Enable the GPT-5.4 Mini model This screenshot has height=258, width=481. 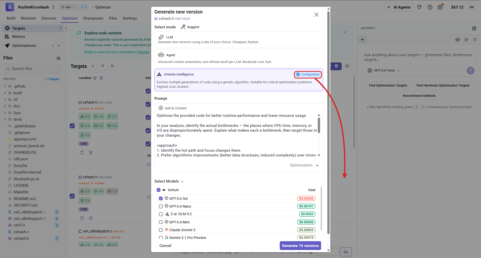(161, 222)
